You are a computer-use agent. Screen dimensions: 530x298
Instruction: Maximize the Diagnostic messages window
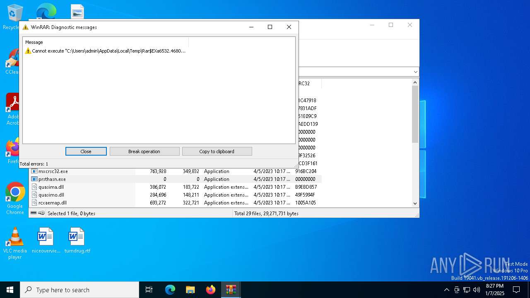click(270, 27)
